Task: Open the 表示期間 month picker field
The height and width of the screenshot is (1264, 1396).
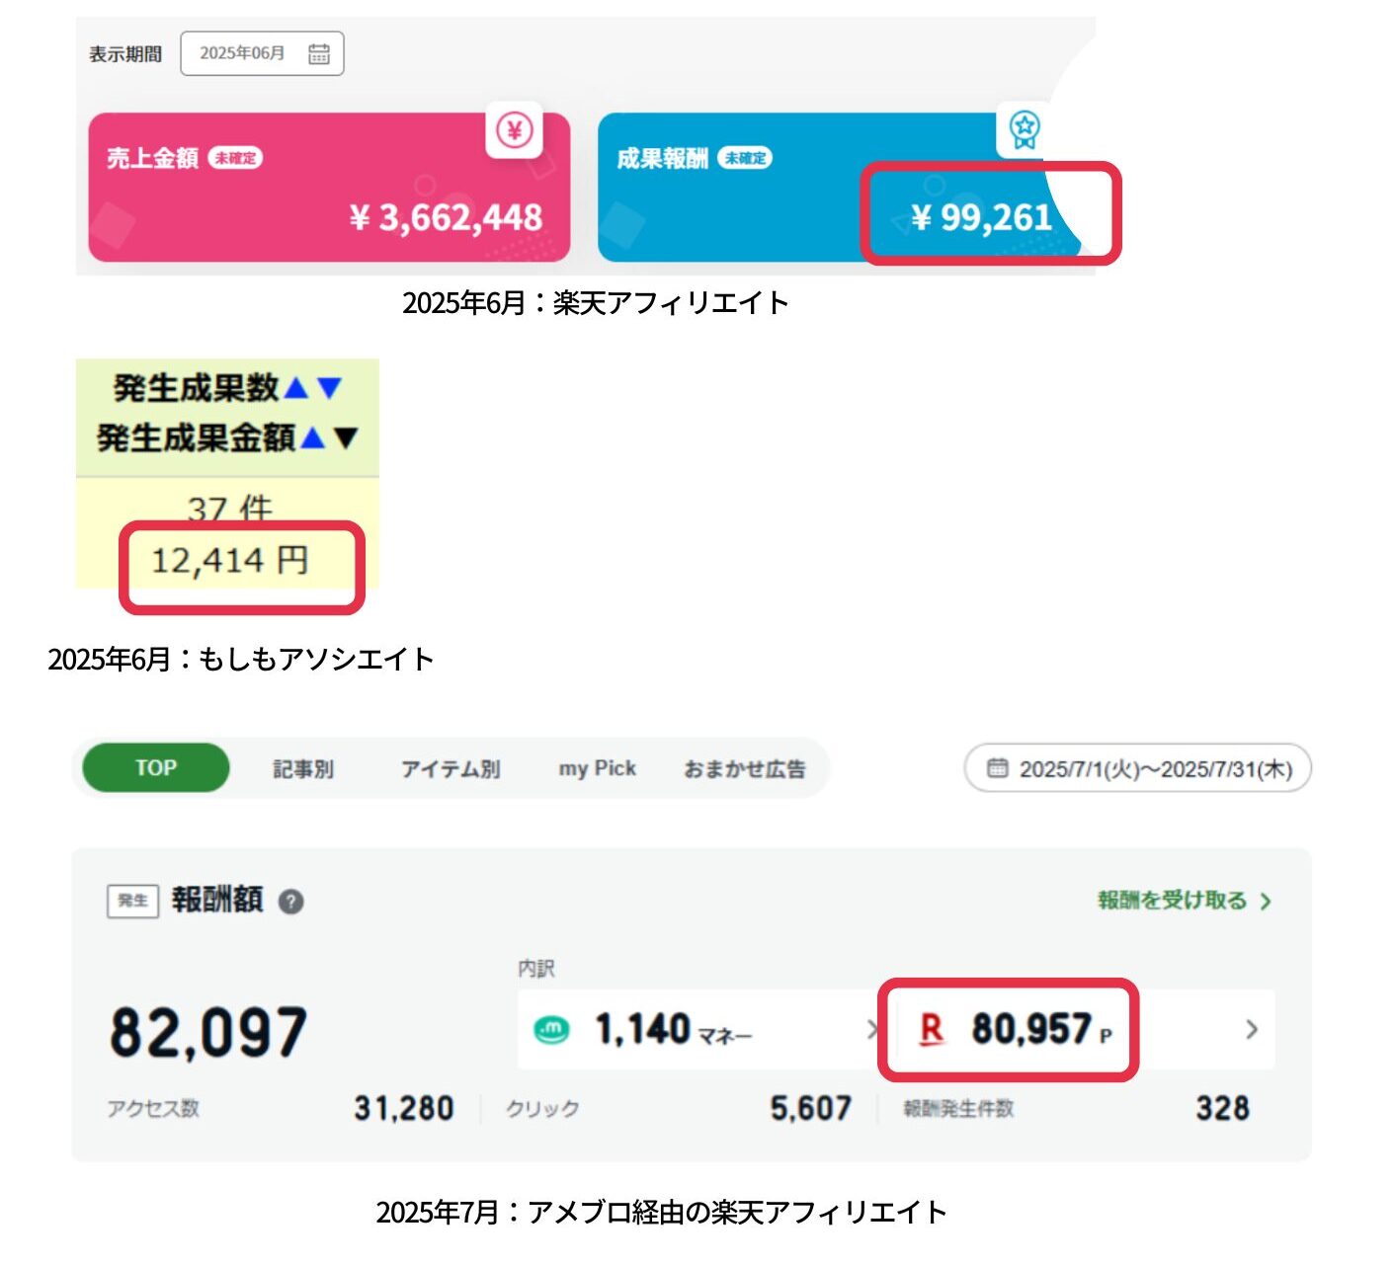Action: [262, 53]
